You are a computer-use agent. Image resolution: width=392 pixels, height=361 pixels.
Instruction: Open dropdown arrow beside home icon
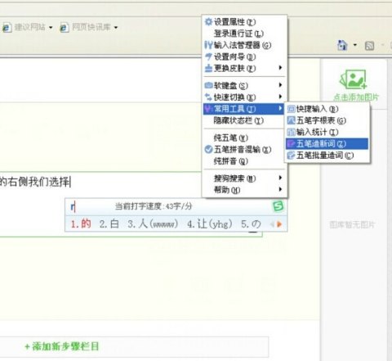(x=355, y=45)
